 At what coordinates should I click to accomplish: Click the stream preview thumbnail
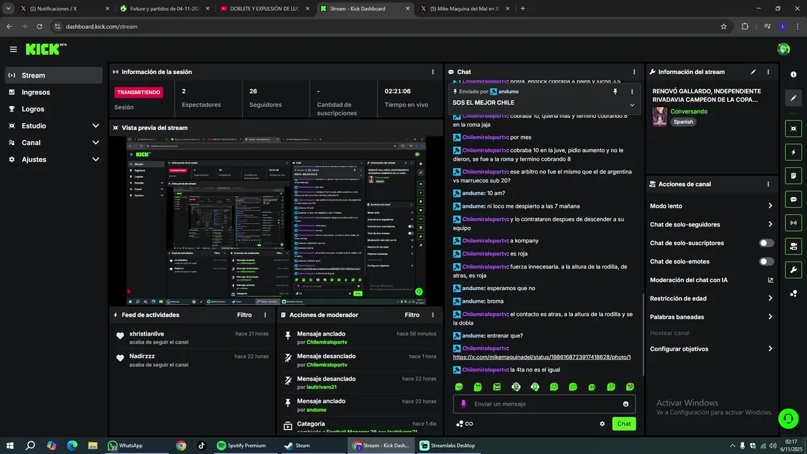coord(276,221)
